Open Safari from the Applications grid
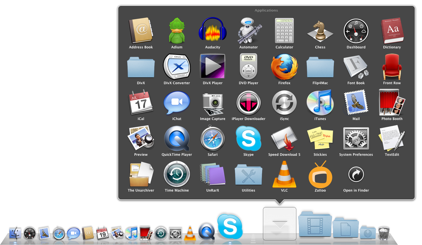 tap(213, 138)
